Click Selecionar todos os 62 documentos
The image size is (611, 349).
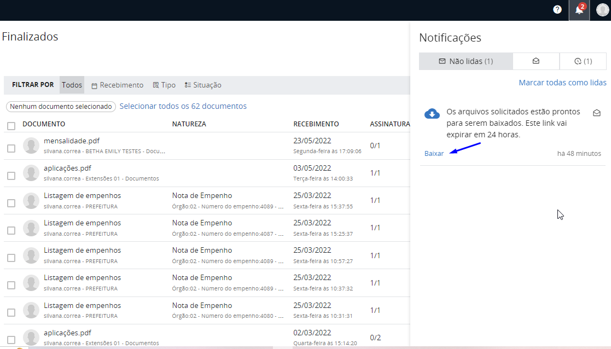coord(183,106)
